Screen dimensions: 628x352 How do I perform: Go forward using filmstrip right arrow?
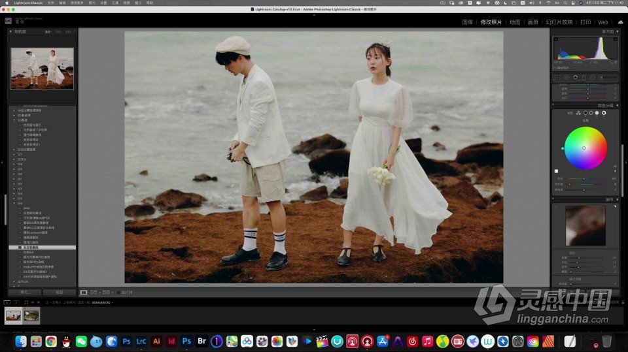coord(39,302)
